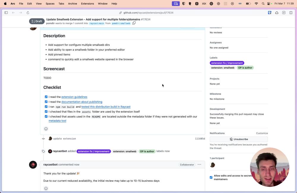Open the Extensions menu

(x=88, y=4)
